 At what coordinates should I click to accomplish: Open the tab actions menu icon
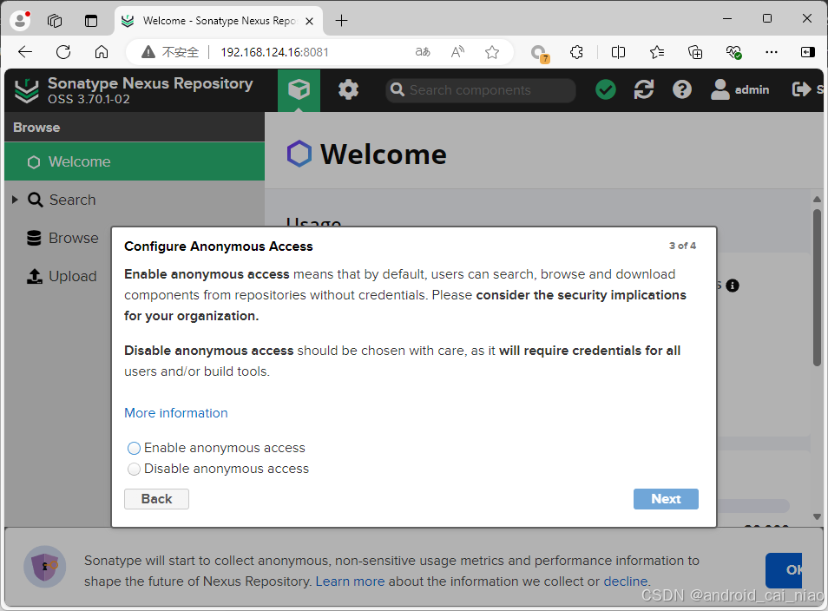(x=55, y=21)
